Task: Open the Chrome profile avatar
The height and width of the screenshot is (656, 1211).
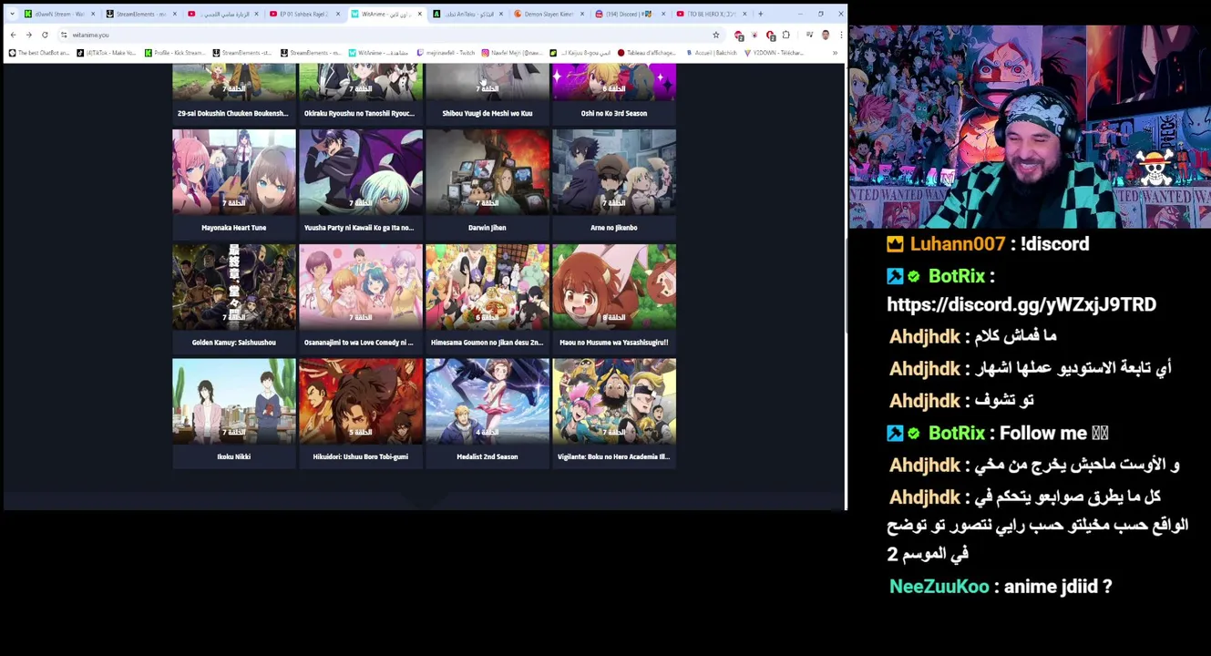Action: point(826,35)
